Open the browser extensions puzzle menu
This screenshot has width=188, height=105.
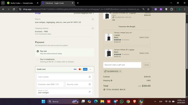(172, 9)
